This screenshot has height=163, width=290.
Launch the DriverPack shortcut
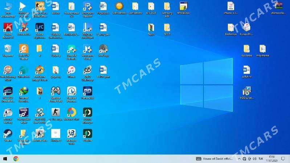pos(24,72)
